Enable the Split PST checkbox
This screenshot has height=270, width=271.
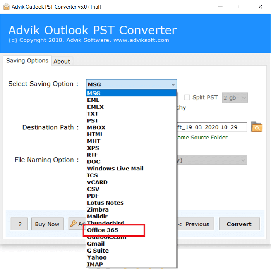point(187,97)
